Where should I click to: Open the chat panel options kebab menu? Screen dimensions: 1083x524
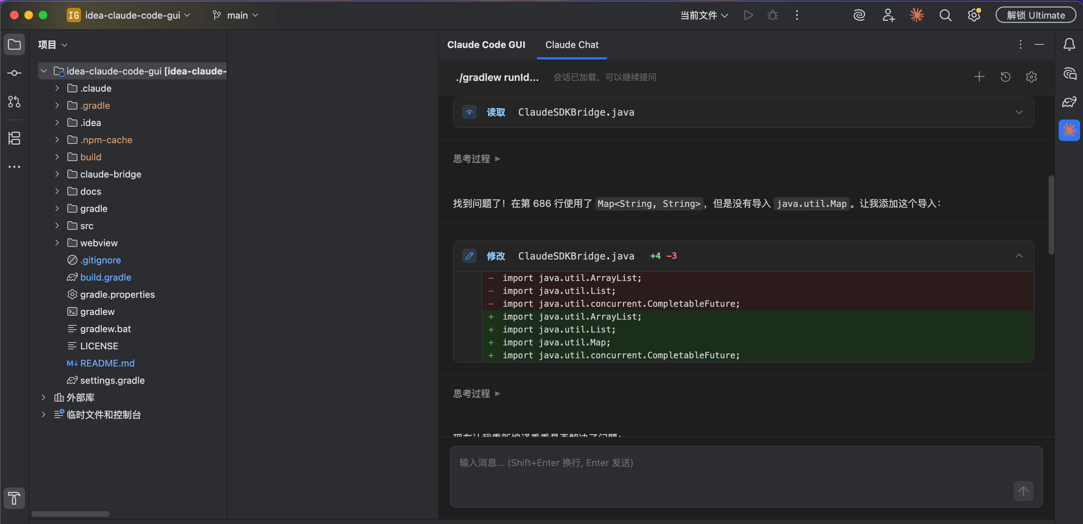pyautogui.click(x=1020, y=44)
